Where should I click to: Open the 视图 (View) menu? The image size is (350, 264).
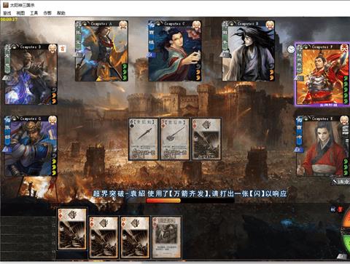(x=20, y=13)
